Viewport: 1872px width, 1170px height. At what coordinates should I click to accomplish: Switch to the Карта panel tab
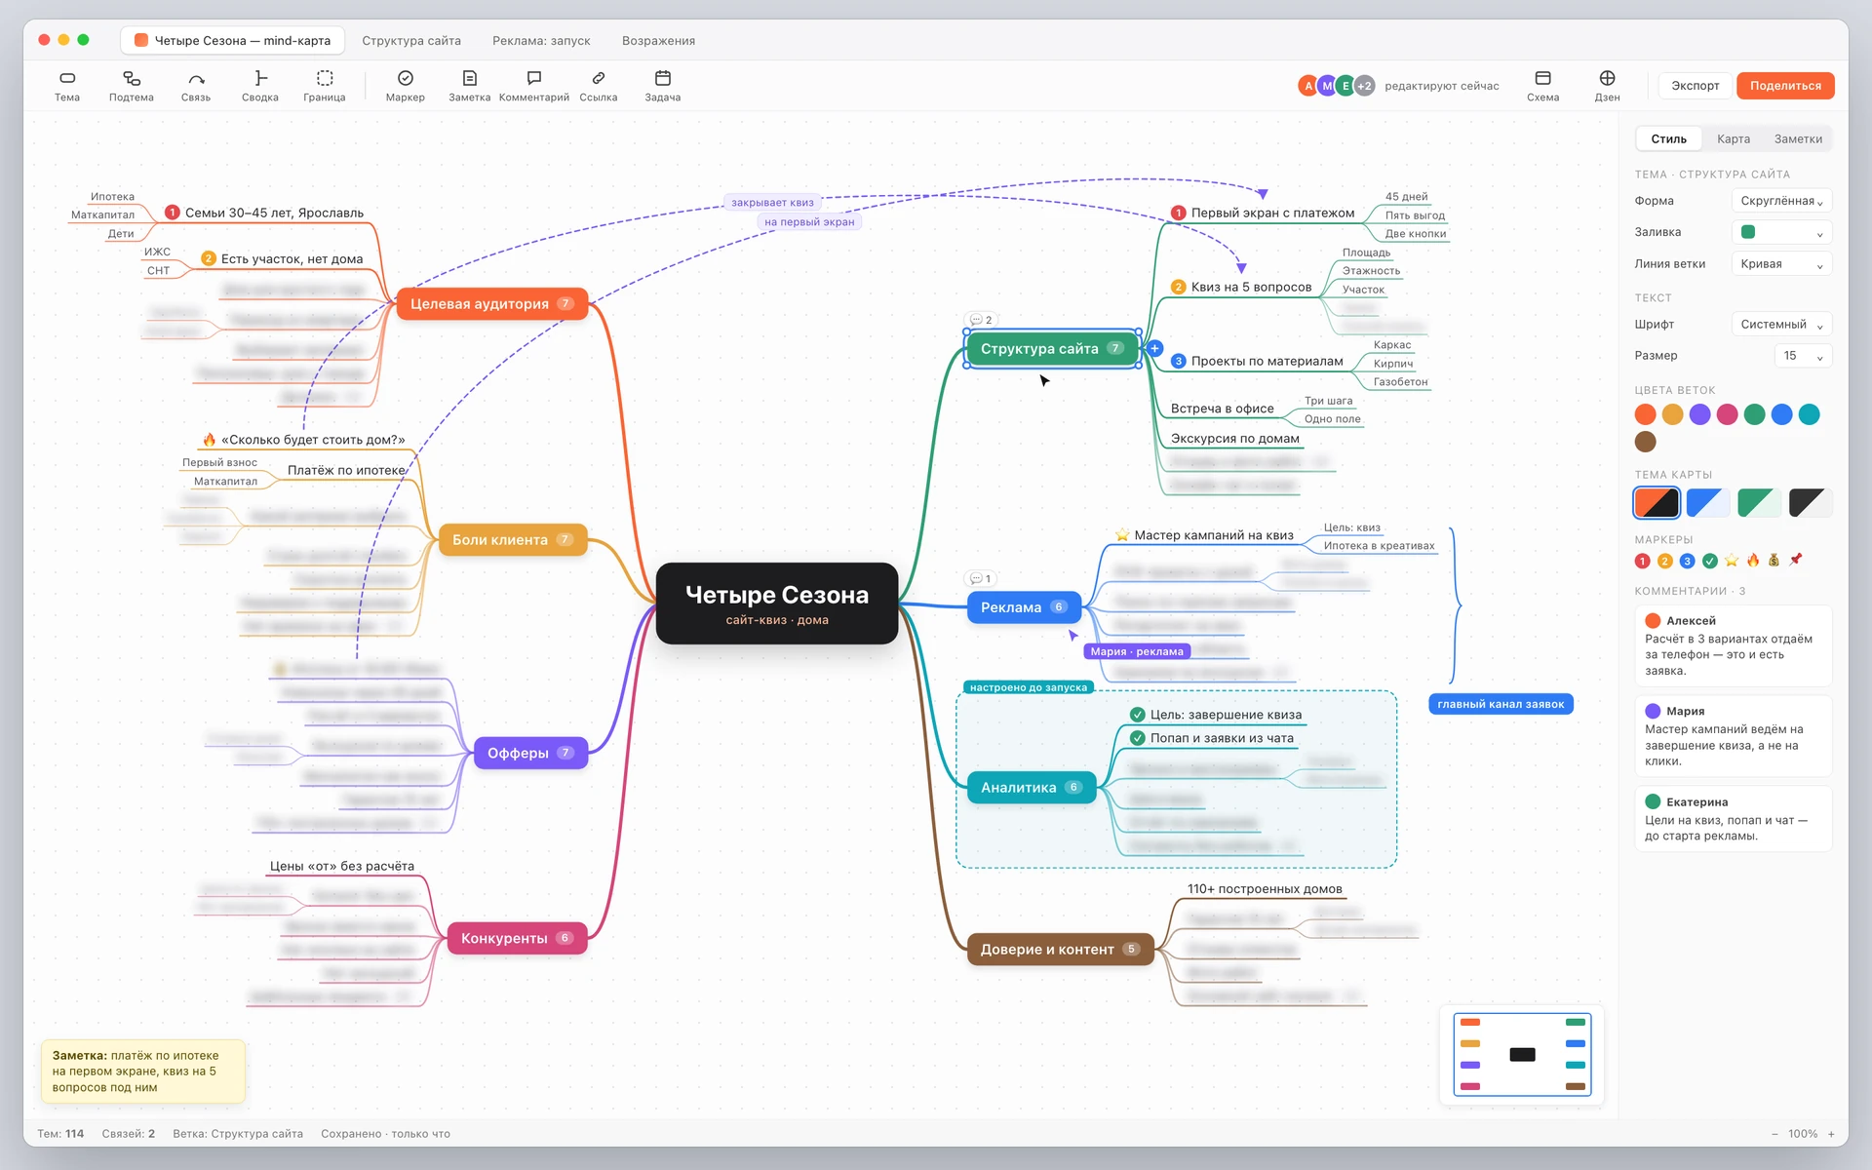1734,139
